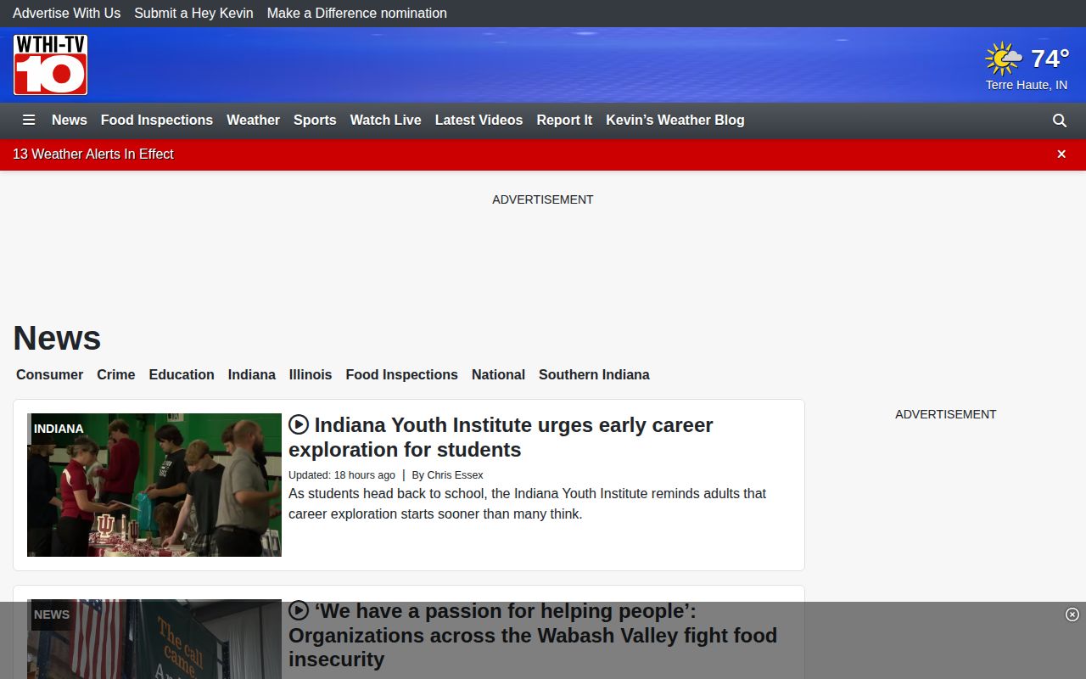The width and height of the screenshot is (1086, 679).
Task: Close the bottom overlay ad
Action: tap(1072, 614)
